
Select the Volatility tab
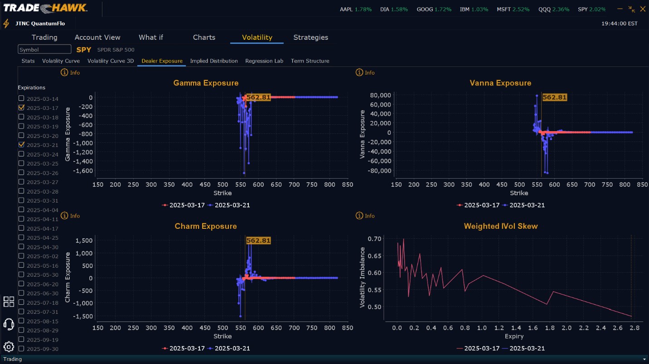click(x=257, y=38)
